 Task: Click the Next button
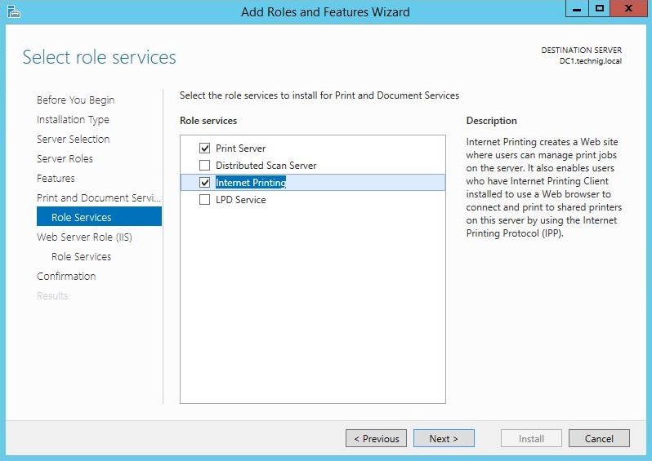coord(444,438)
